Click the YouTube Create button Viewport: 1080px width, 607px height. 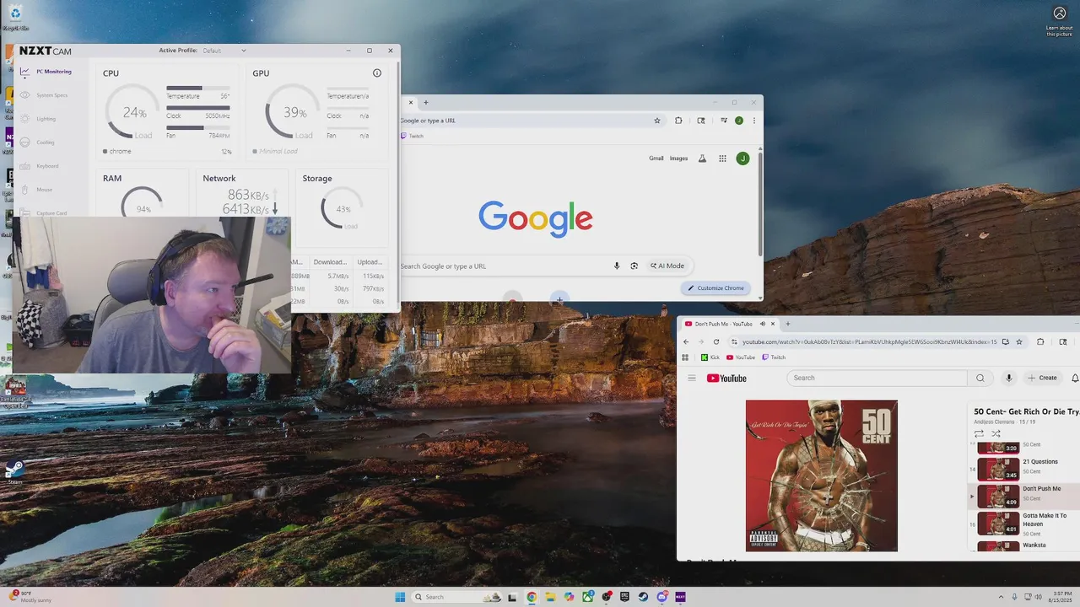pos(1042,378)
